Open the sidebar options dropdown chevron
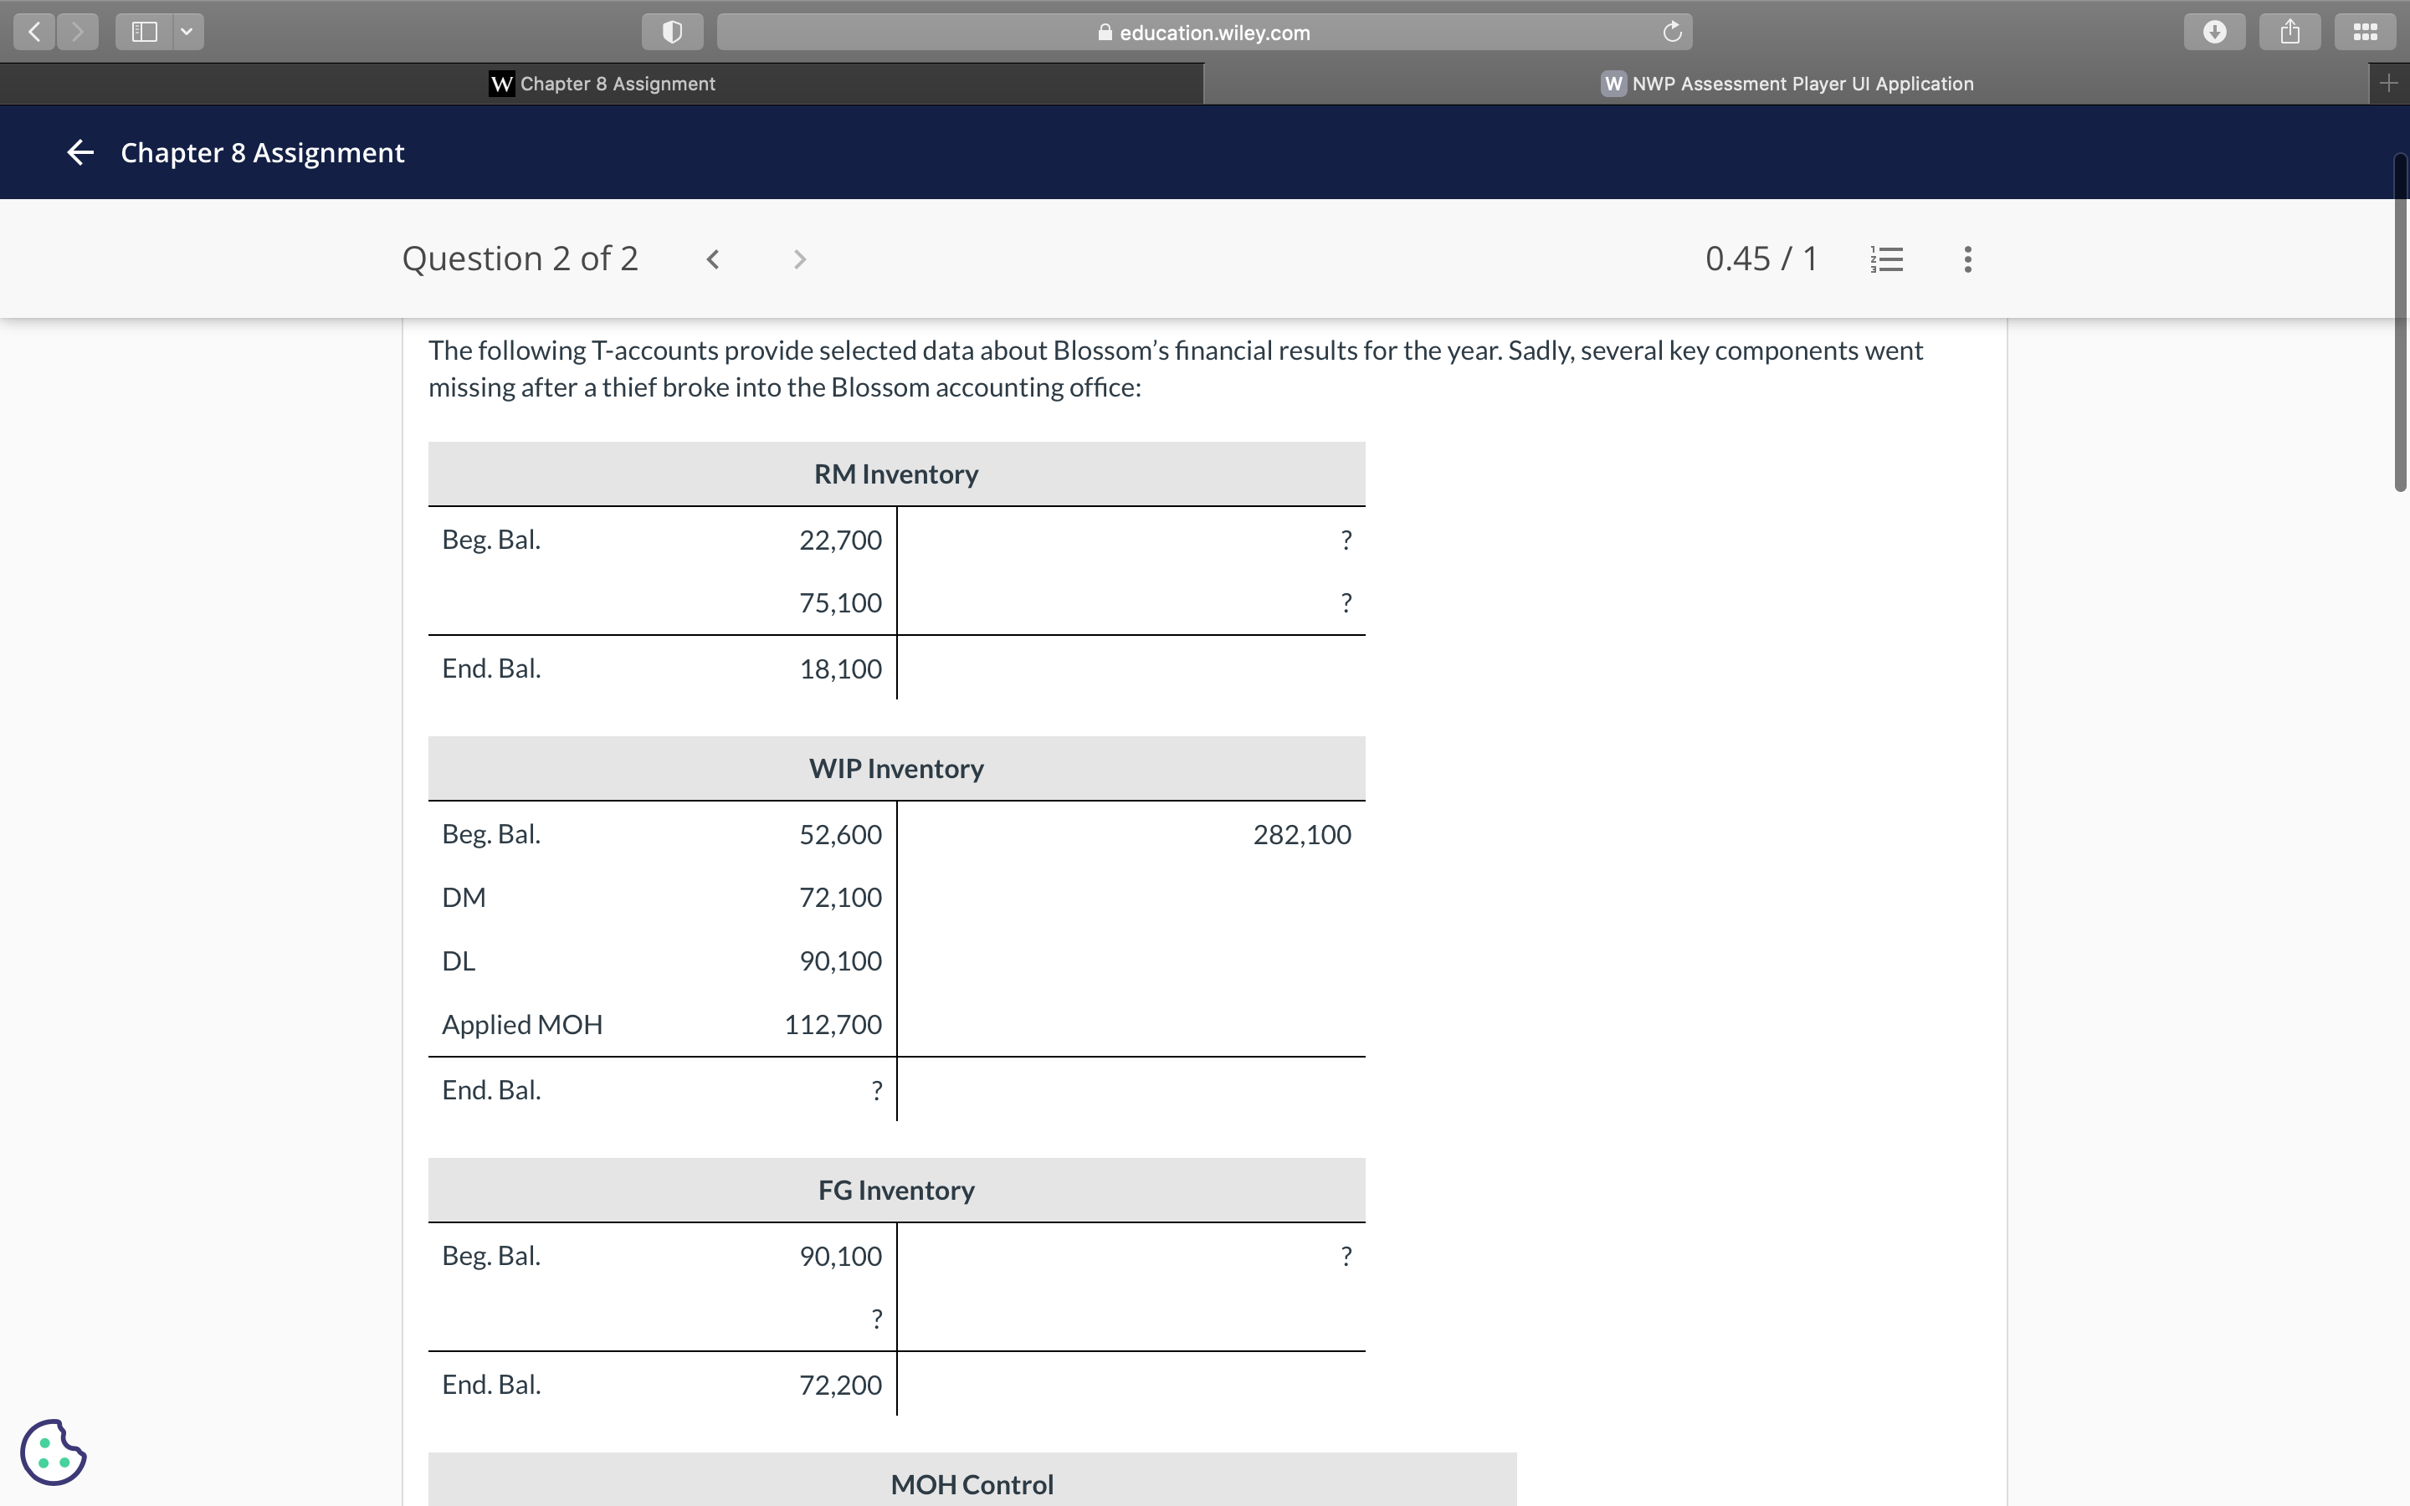The width and height of the screenshot is (2410, 1506). [x=187, y=32]
